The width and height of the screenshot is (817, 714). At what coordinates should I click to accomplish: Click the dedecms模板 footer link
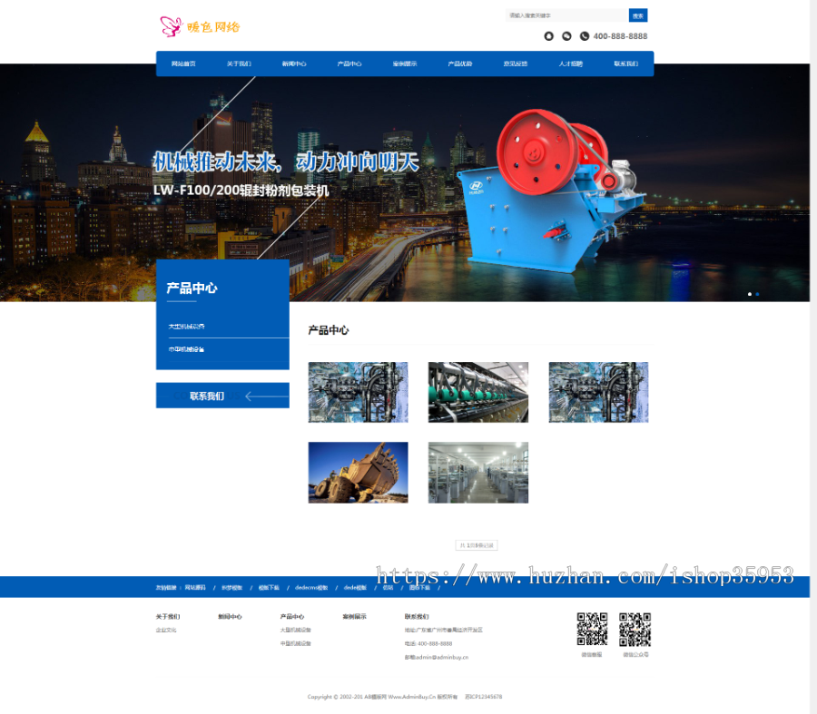point(311,587)
